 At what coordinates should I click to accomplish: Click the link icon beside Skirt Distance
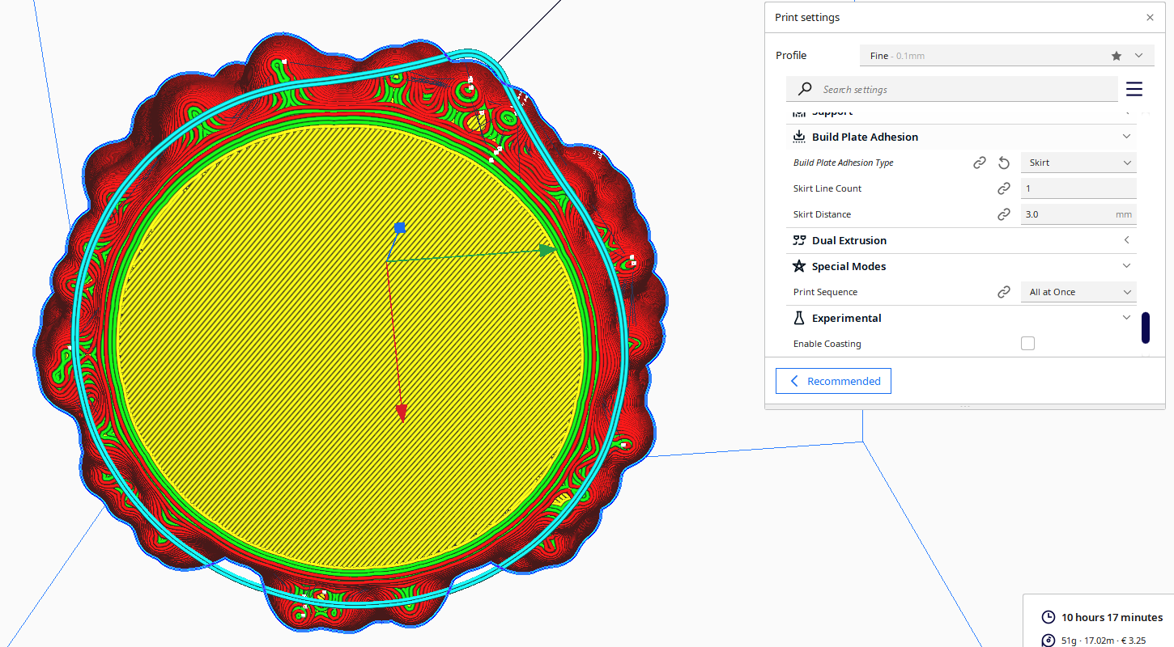coord(1004,214)
